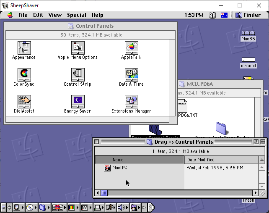Select the MacIPX file icon in the list
Image resolution: width=269 pixels, height=213 pixels.
107,168
